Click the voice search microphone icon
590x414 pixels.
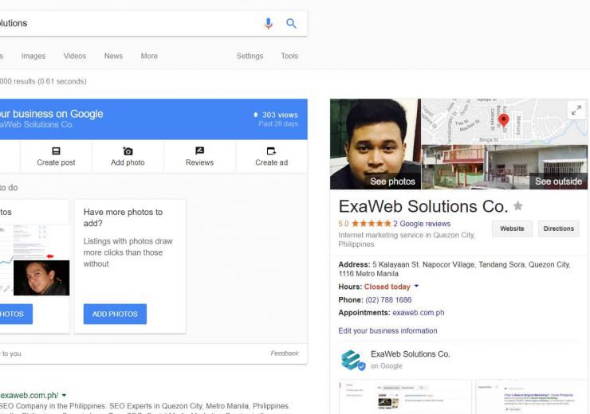pos(268,23)
